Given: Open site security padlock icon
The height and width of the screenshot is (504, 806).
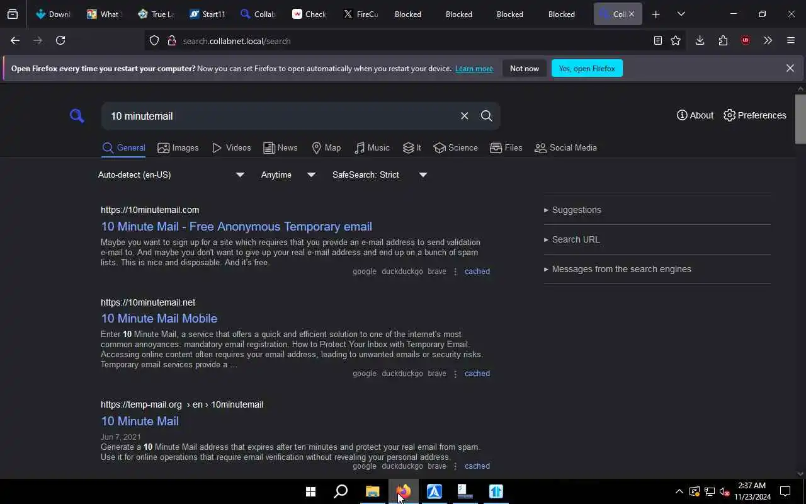Looking at the screenshot, I should (x=171, y=41).
